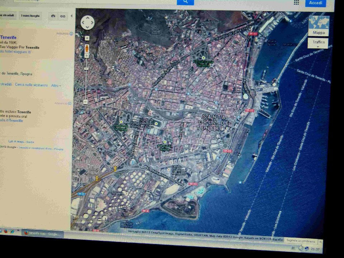Focus the search input field at top
Image resolution: width=344 pixels, height=258 pixels.
point(95,1)
